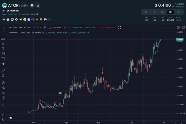This screenshot has width=186, height=124.
Task: Open the CoinGecko link
Action: pyautogui.click(x=25, y=20)
